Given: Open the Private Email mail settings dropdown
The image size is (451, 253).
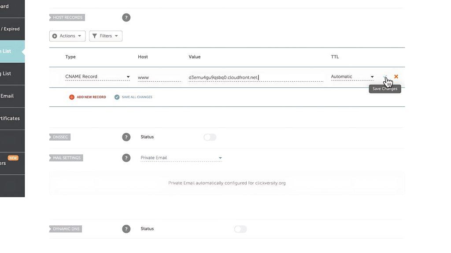Looking at the screenshot, I should pos(181,158).
